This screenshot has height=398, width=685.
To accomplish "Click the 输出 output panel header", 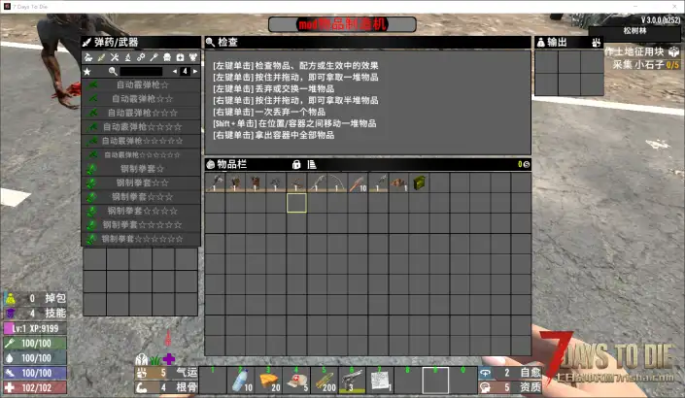I will (x=569, y=43).
